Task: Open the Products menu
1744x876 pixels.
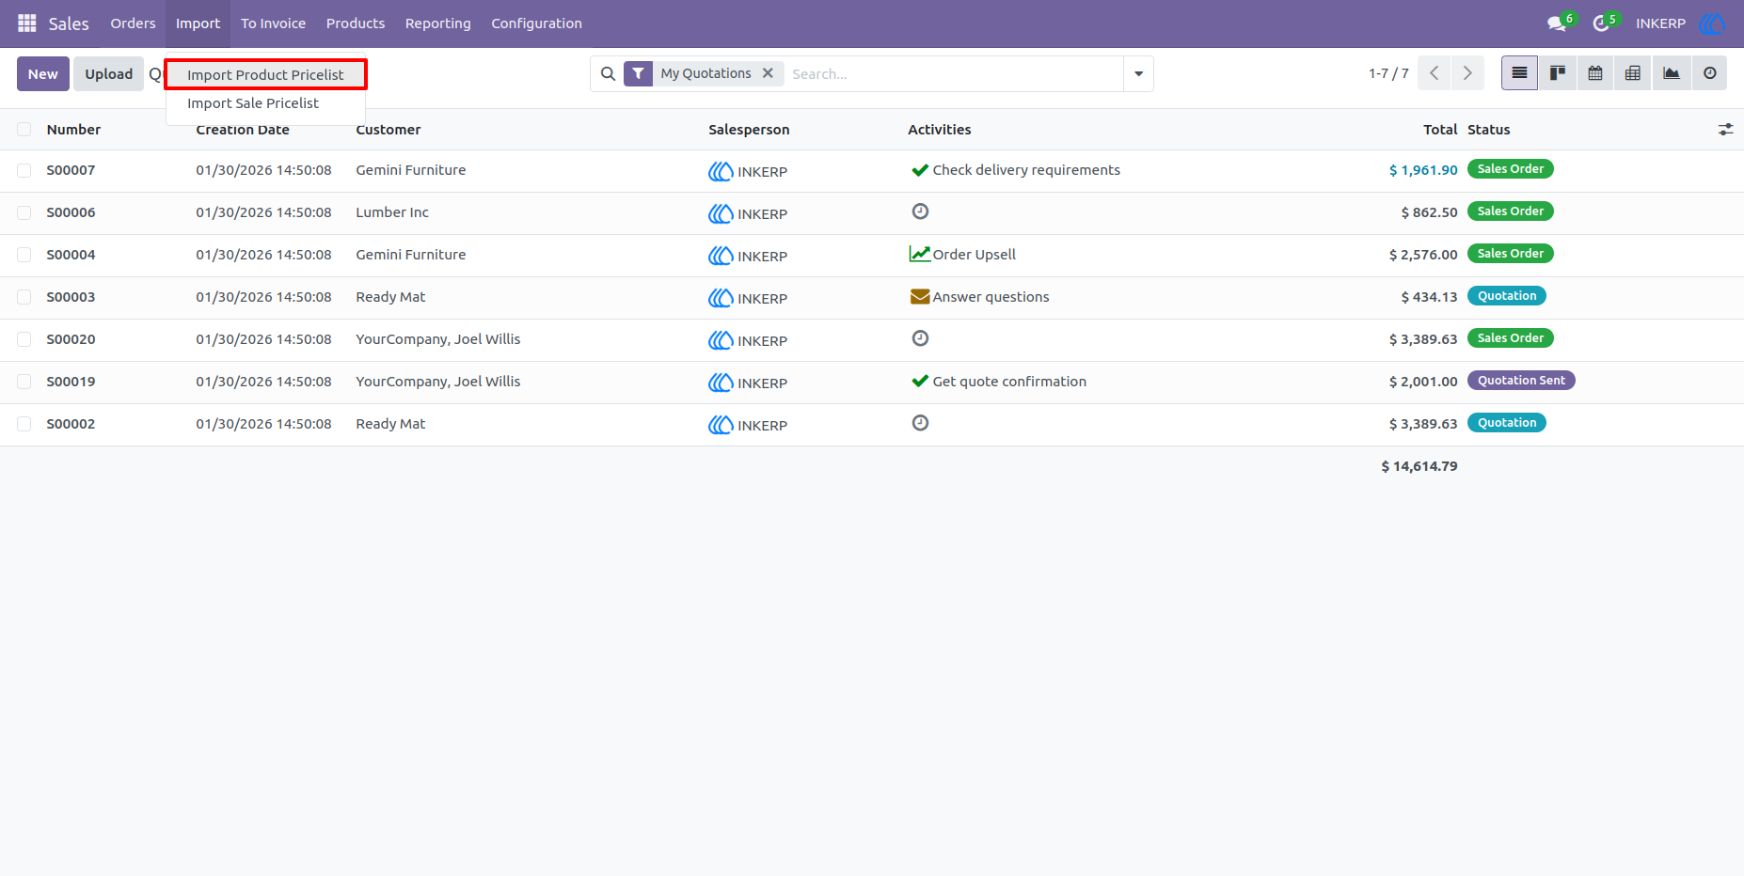Action: [x=356, y=23]
